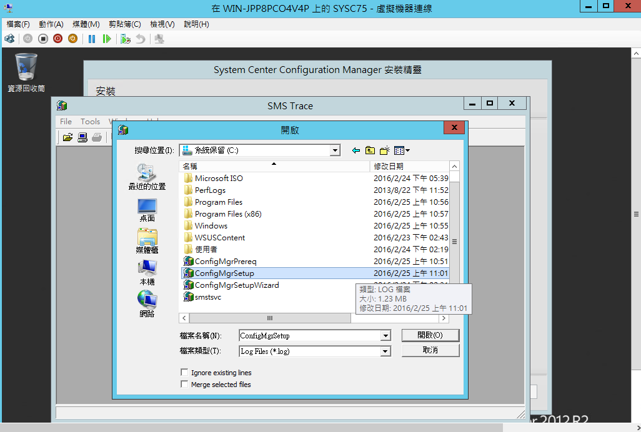641x432 pixels.
Task: Open the view menu dropdown in the Open dialog
Action: [402, 150]
